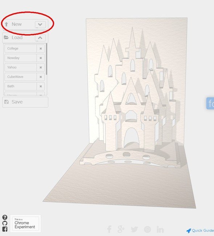Screen dimensions: 214x236
Task: Collapse the Load list chevron
Action: click(x=40, y=38)
